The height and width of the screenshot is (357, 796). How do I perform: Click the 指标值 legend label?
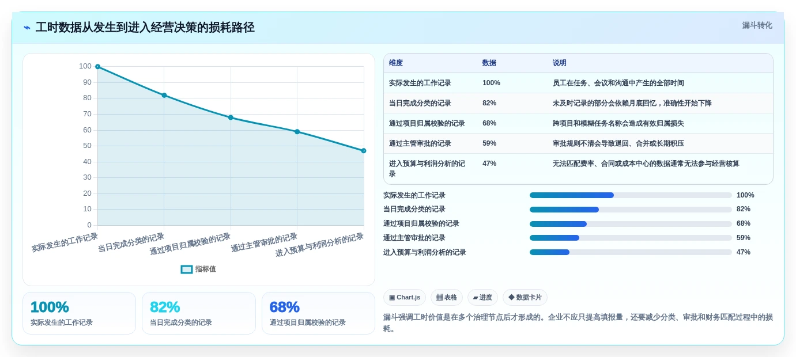(206, 269)
